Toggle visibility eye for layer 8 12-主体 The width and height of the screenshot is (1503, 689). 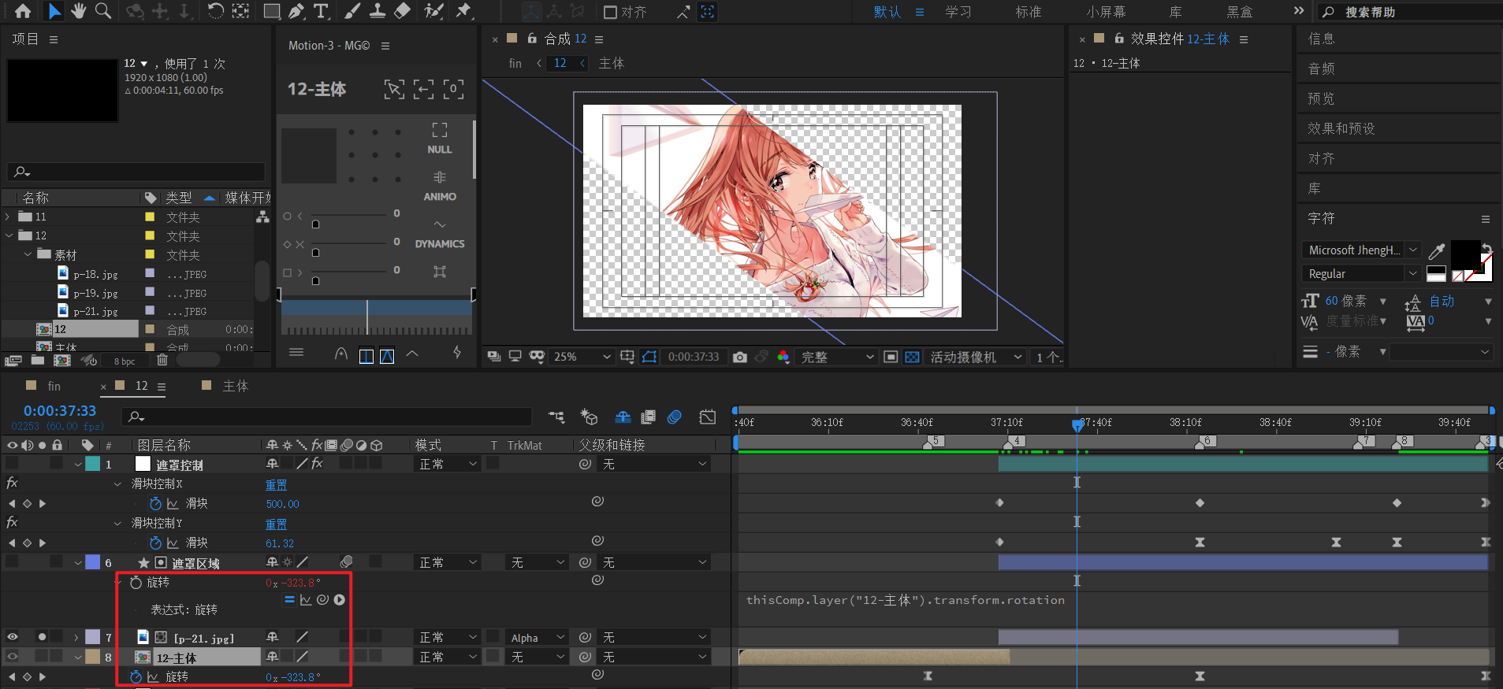pyautogui.click(x=13, y=657)
